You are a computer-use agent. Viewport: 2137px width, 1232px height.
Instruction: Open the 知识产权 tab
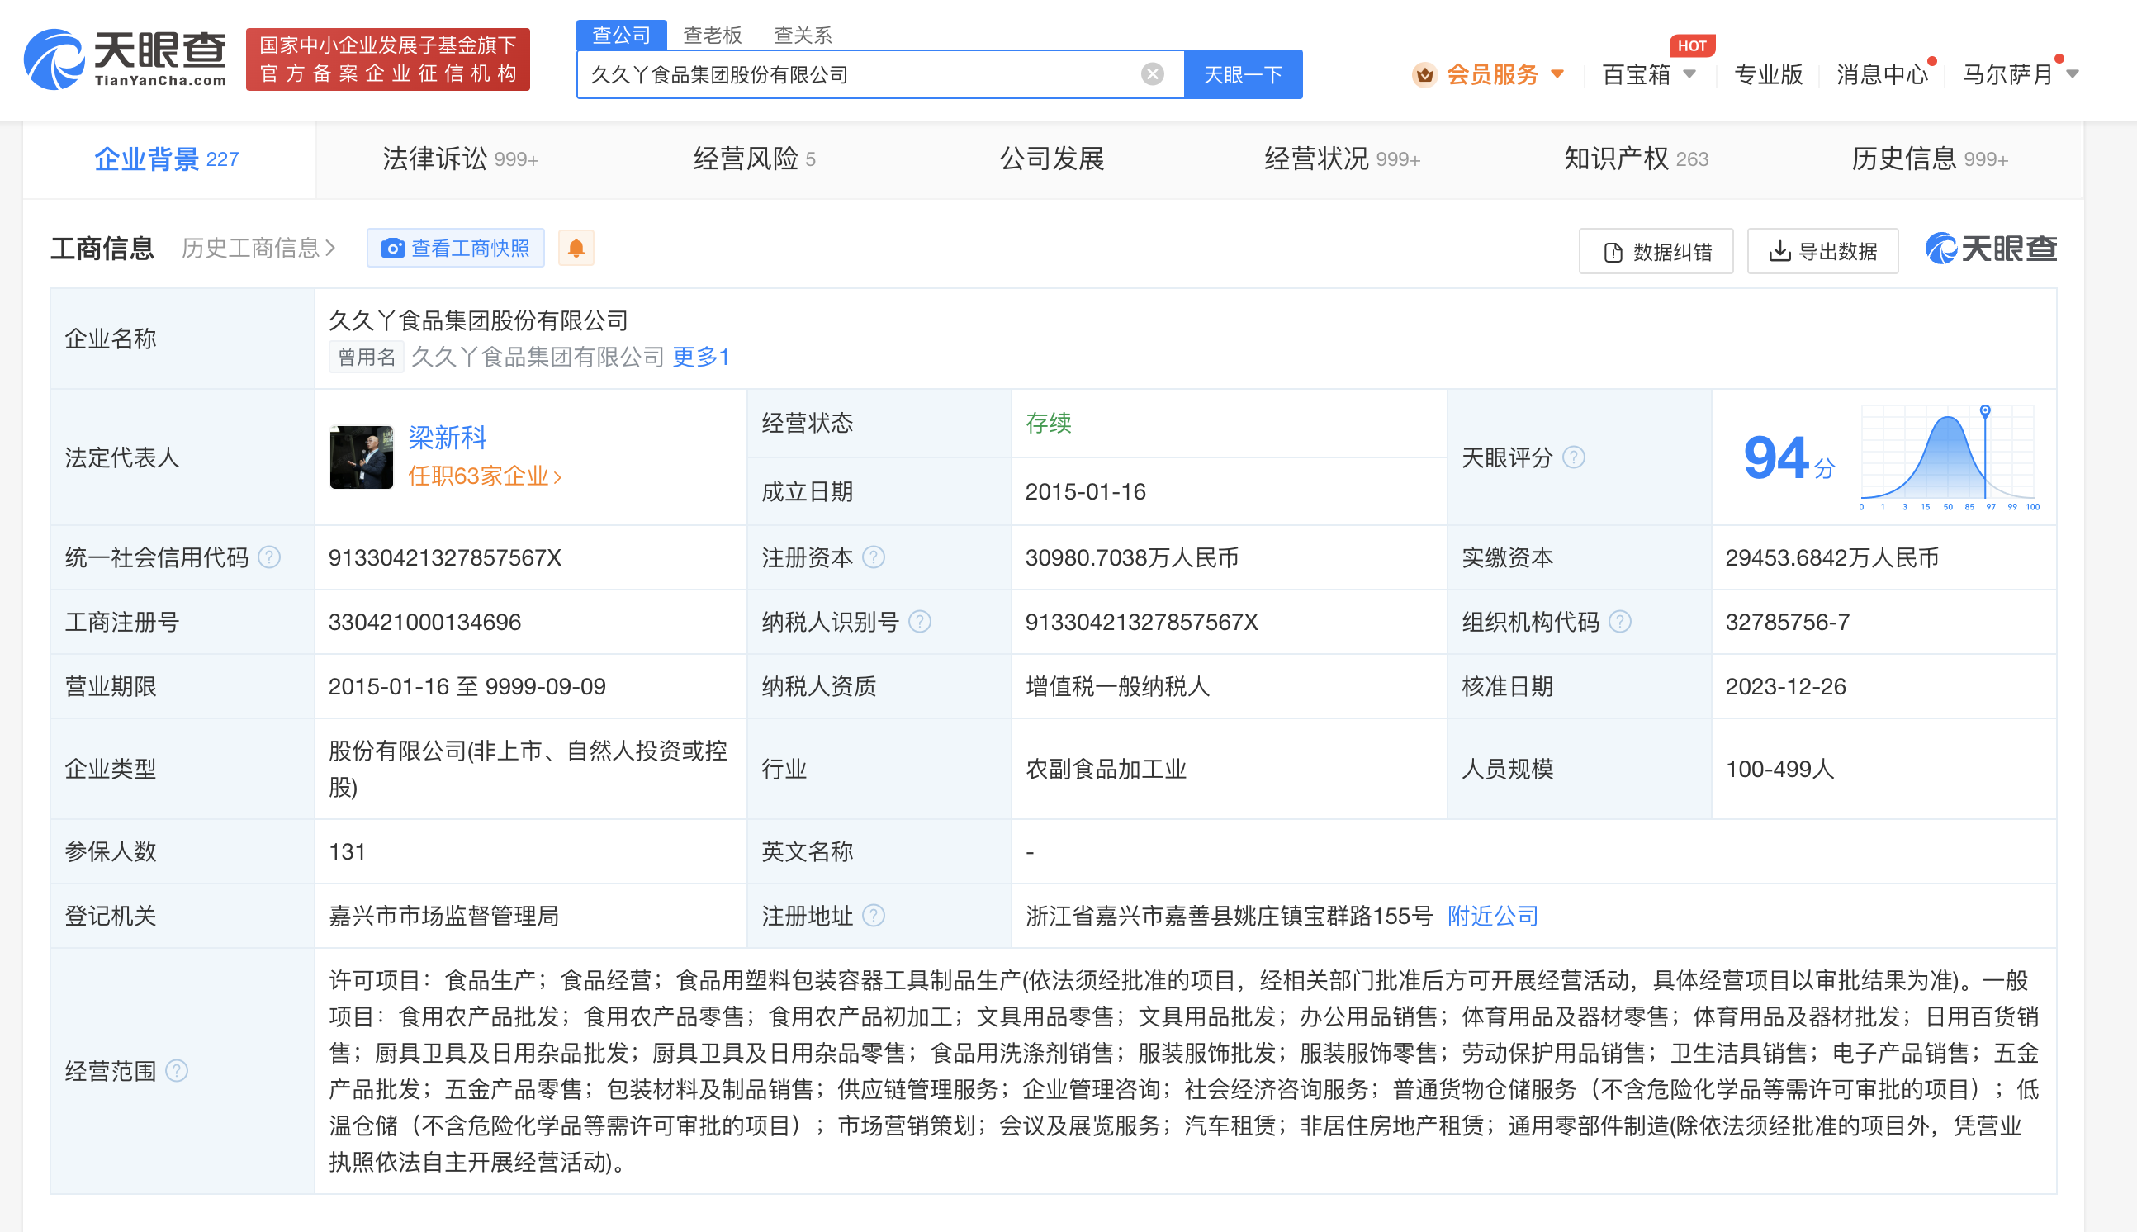[x=1634, y=159]
